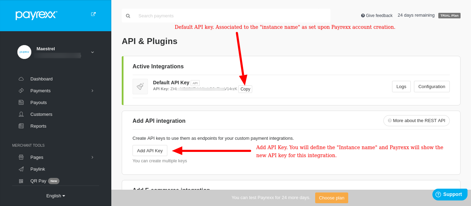Click the Paylink paper plane icon
The width and height of the screenshot is (471, 206).
coord(21,169)
